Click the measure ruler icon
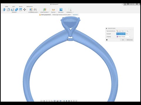Viewport: 141px width, 105px height. (x=53, y=10)
